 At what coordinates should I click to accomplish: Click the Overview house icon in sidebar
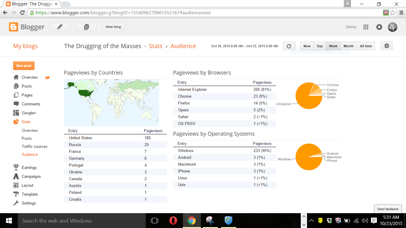coord(16,77)
